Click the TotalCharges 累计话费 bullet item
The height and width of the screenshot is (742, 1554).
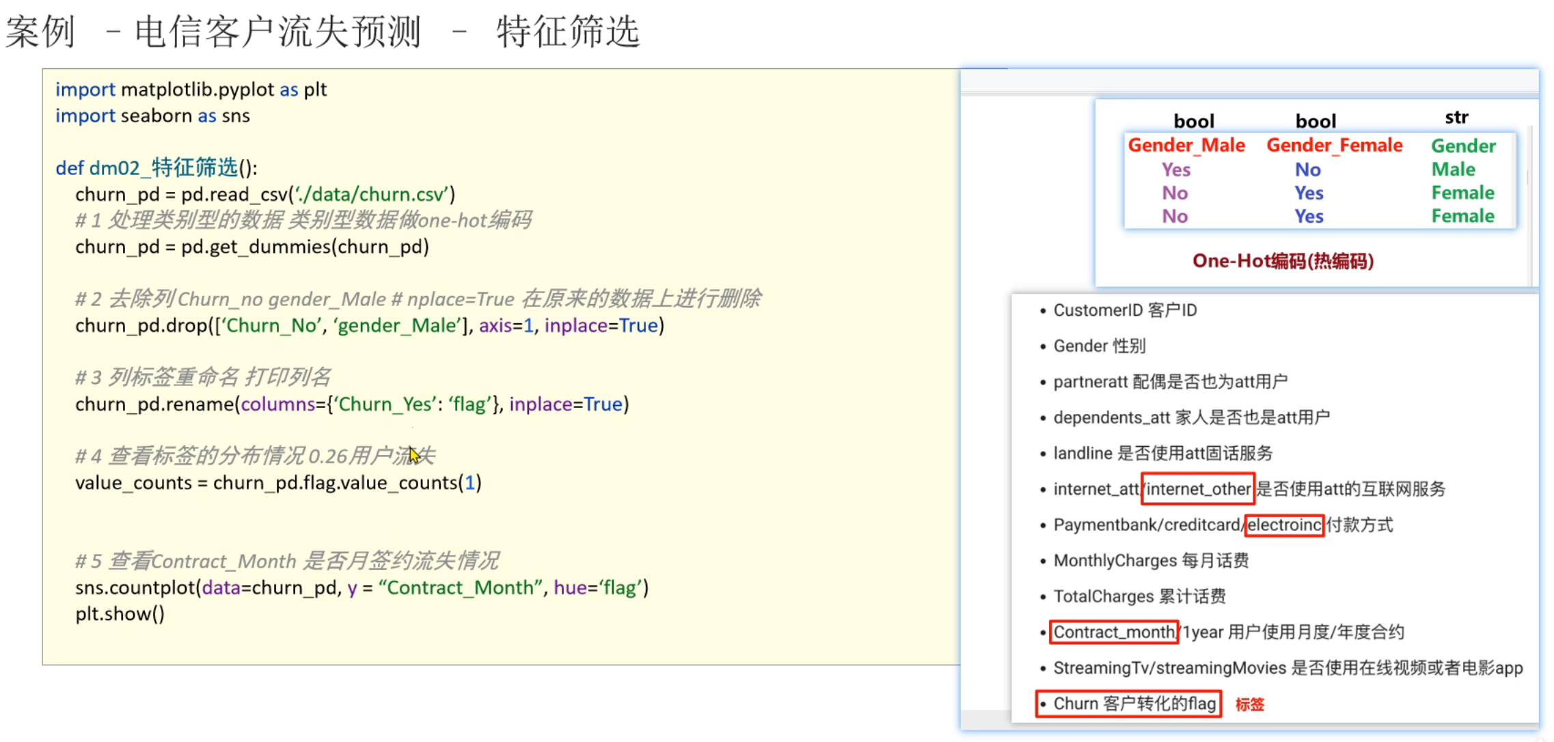coord(1139,596)
